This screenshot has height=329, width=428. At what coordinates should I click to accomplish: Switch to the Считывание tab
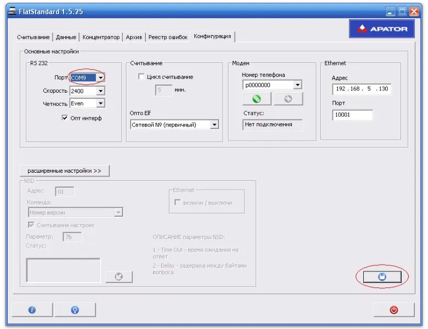pos(33,37)
